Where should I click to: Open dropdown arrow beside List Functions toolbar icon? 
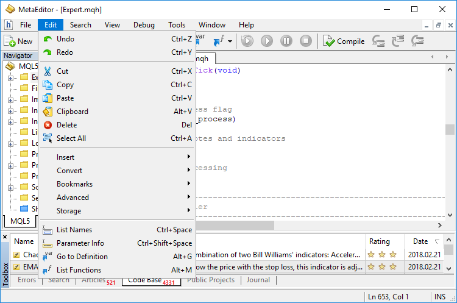[230, 41]
